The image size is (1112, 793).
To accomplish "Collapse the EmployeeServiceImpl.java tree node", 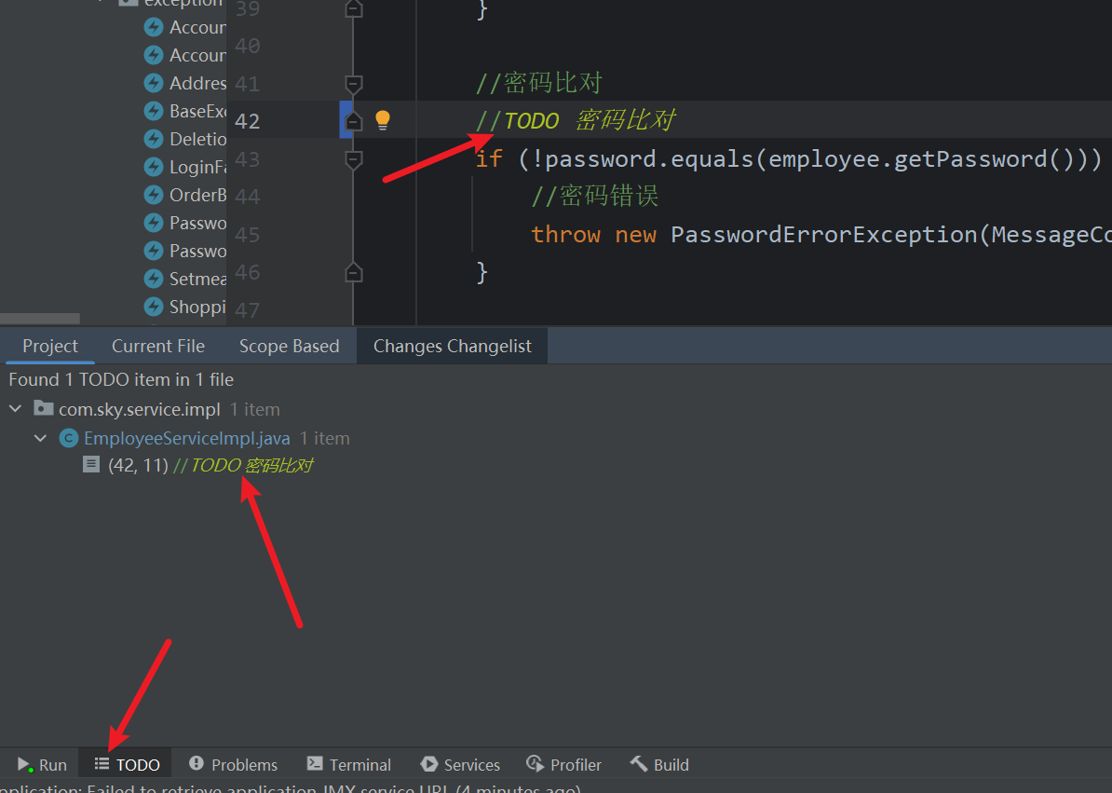I will coord(40,438).
